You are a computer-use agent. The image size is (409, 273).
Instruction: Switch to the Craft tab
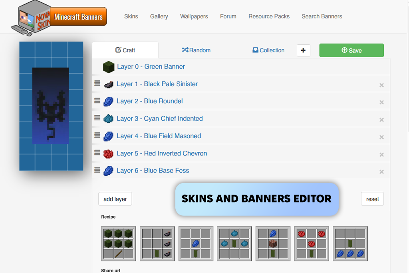point(125,50)
